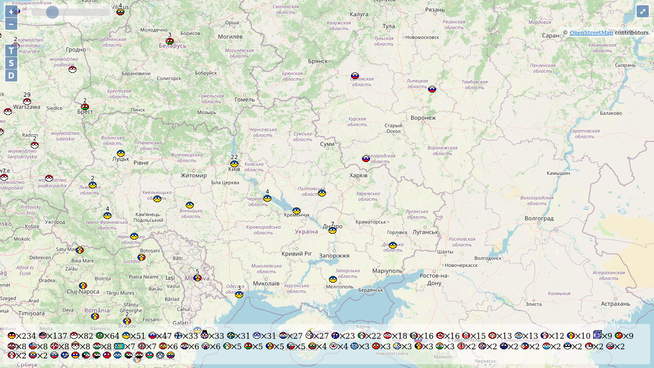Click the Norway ball ×7 in legend
654x368 pixels.
click(142, 346)
